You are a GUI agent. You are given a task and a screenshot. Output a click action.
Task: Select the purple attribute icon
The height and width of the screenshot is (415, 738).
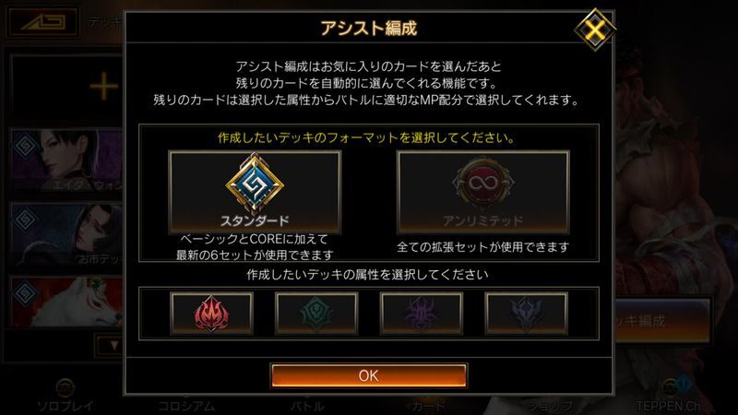tap(422, 313)
